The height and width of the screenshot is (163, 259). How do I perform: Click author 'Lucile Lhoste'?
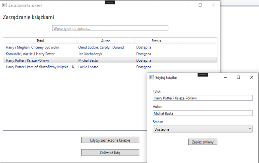88,67
